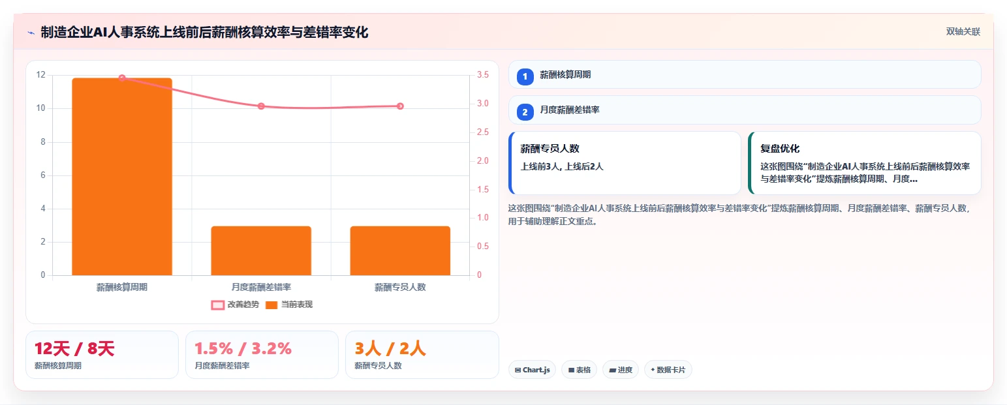This screenshot has height=405, width=1007.
Task: Click the x-axis label 薪酬专员人数
Action: pyautogui.click(x=400, y=287)
